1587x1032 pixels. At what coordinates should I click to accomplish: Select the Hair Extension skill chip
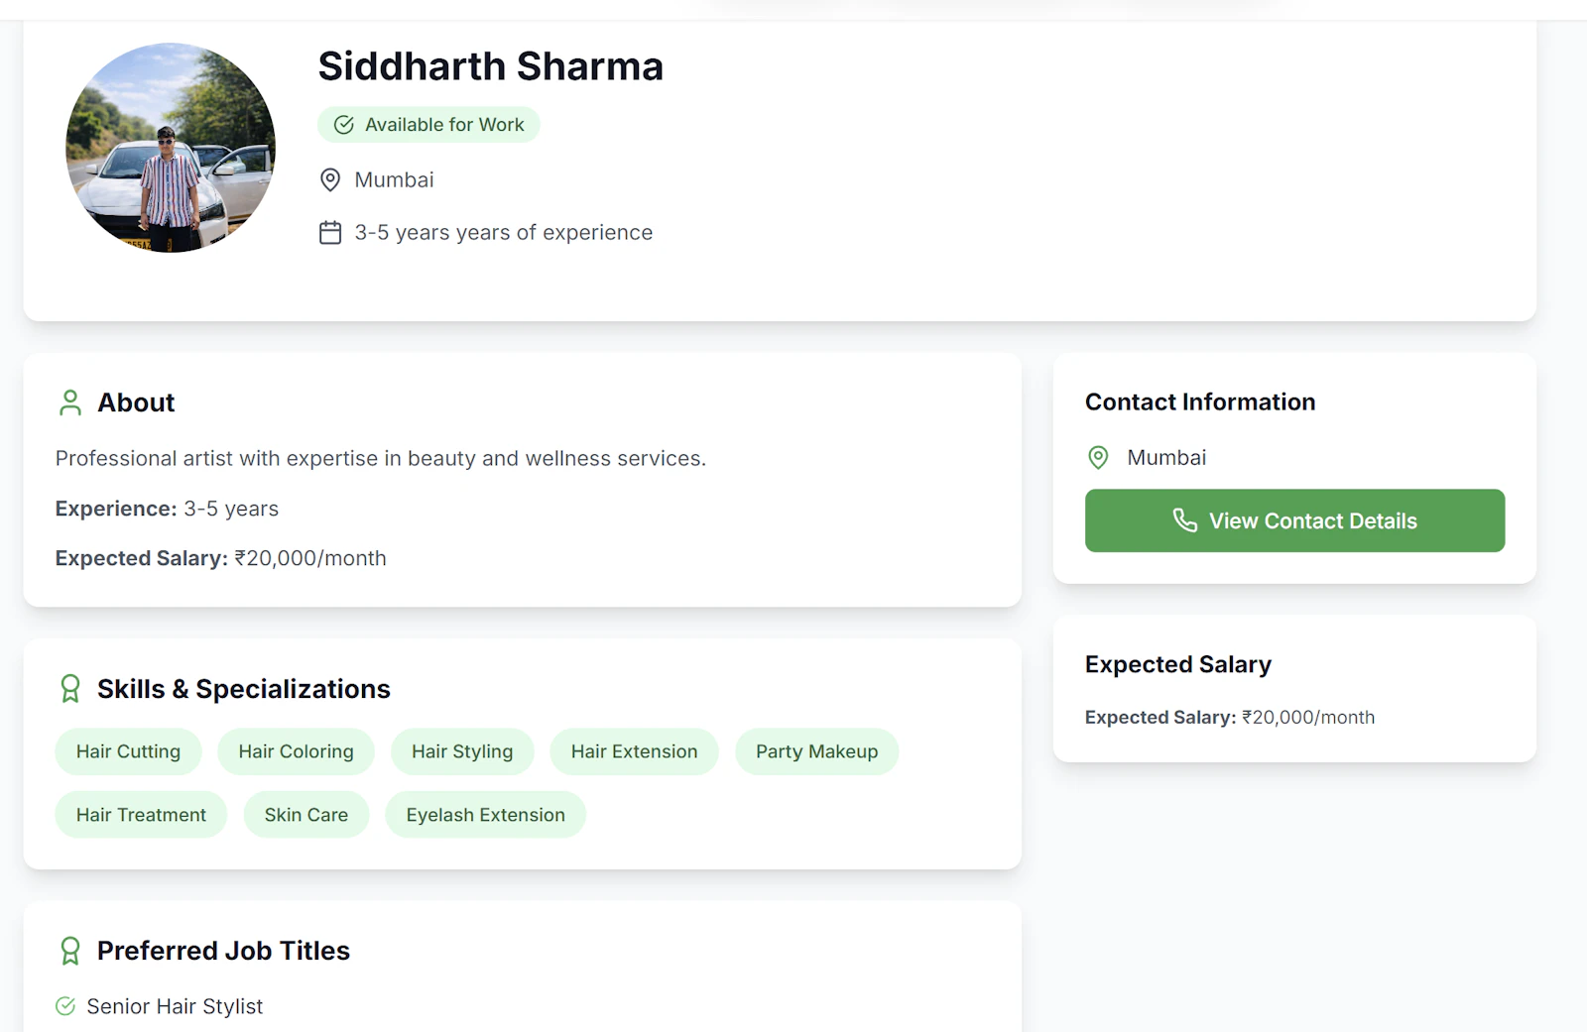point(634,751)
